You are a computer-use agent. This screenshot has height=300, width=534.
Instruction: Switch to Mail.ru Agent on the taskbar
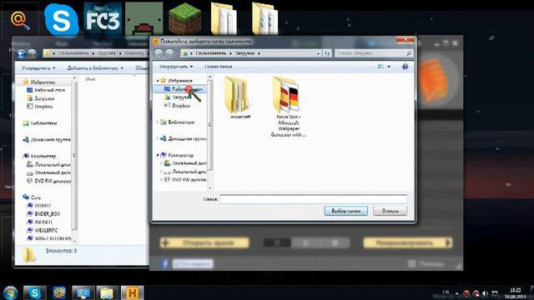click(59, 292)
